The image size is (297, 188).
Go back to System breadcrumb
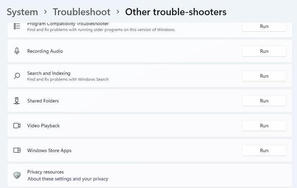pyautogui.click(x=22, y=12)
